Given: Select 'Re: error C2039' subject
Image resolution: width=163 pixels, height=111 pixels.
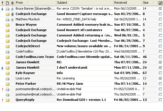Looking at the screenshot, I should [84, 8].
